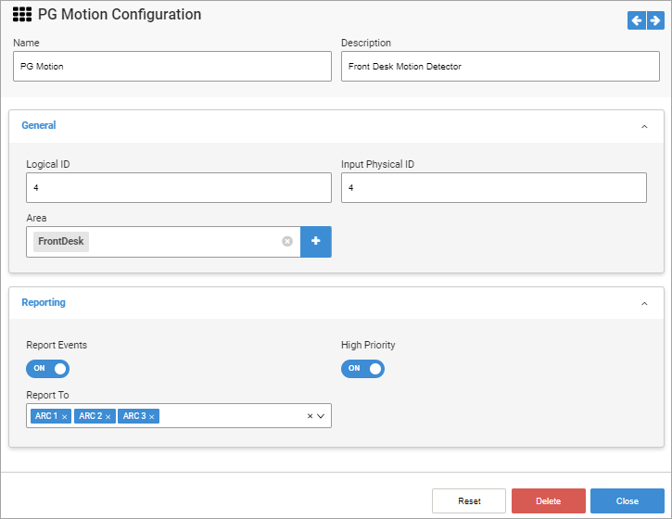The height and width of the screenshot is (519, 672).
Task: Go to next item with right arrow
Action: pyautogui.click(x=654, y=20)
